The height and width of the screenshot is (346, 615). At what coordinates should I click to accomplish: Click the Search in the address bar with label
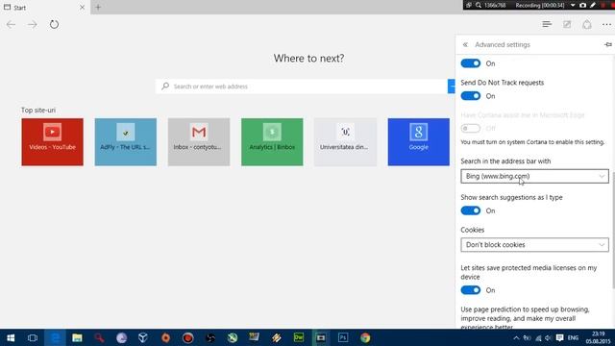coord(505,161)
